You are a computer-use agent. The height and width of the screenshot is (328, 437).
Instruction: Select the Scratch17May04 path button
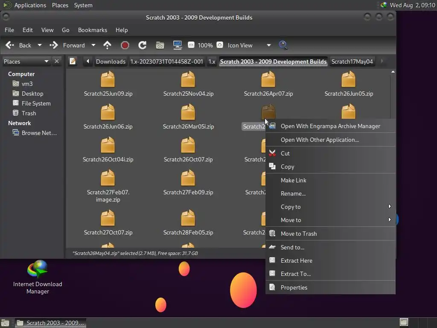(352, 61)
